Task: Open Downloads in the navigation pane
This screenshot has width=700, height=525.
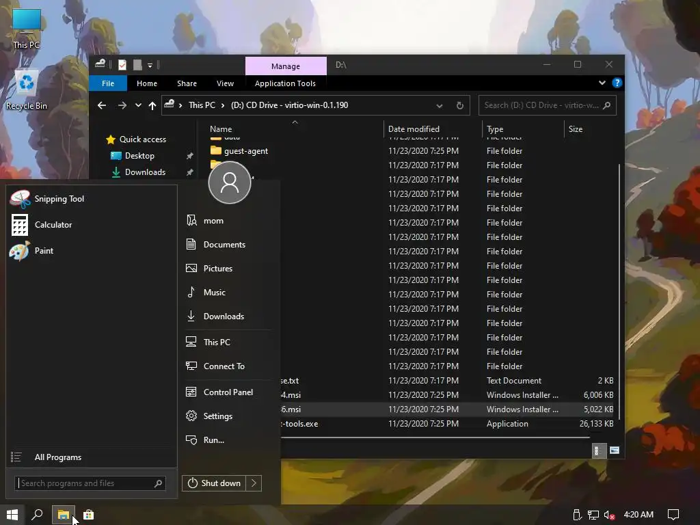Action: coord(139,172)
